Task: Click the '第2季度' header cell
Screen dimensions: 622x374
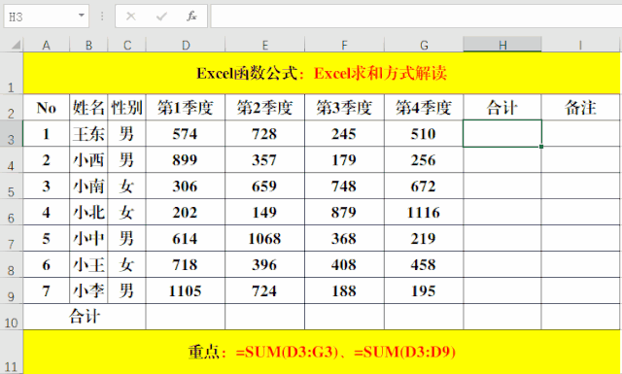Action: click(x=265, y=107)
